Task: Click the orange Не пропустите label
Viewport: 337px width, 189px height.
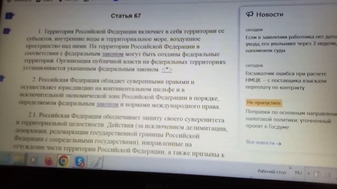Action: click(x=264, y=103)
